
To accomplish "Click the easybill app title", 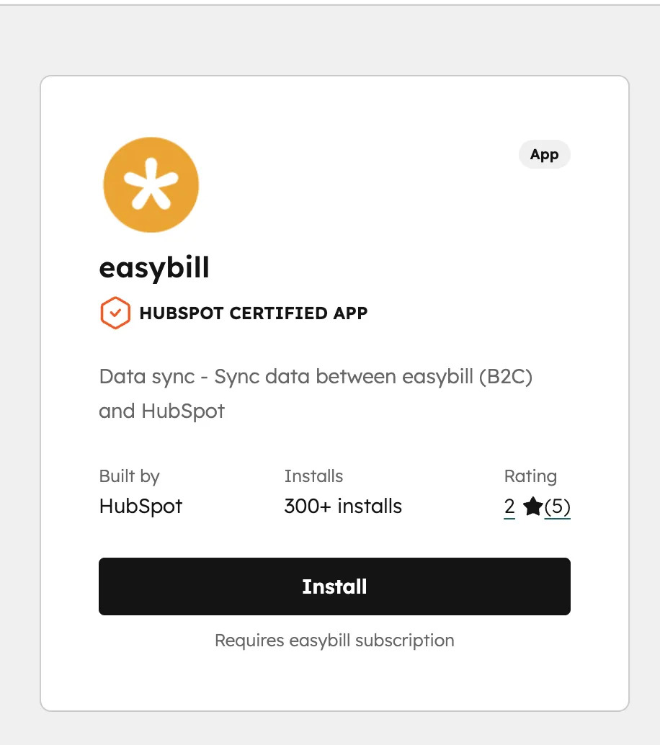I will tap(153, 267).
